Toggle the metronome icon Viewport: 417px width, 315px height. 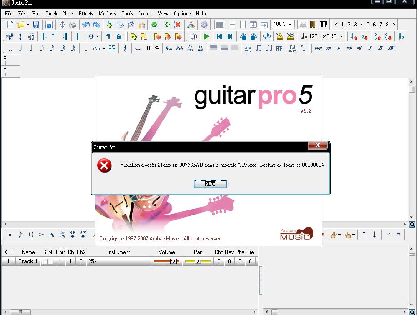[x=280, y=36]
